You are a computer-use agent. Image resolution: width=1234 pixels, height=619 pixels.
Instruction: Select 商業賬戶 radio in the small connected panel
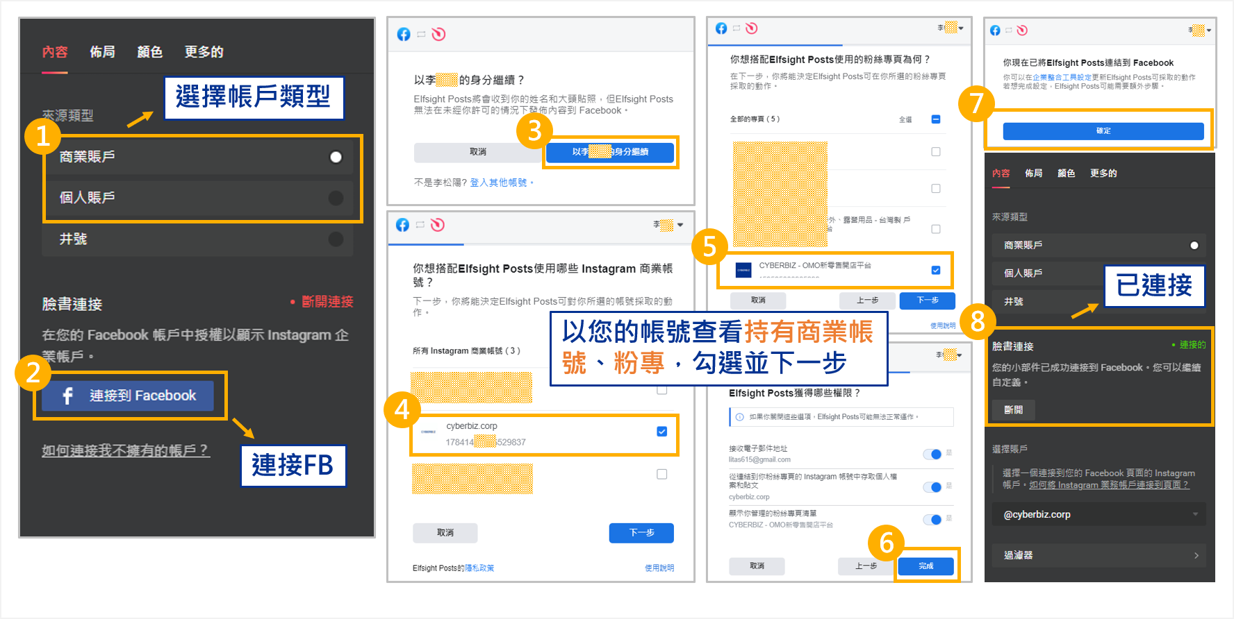[1194, 245]
